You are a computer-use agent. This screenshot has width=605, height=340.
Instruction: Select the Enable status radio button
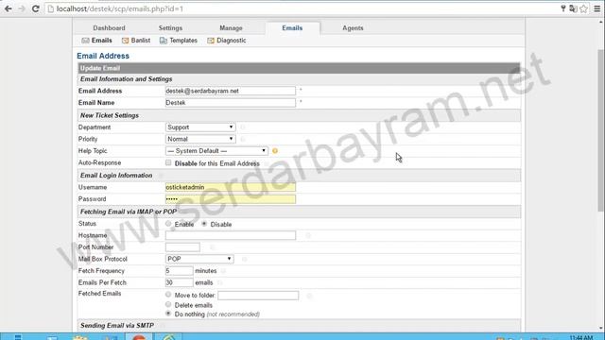(x=168, y=224)
